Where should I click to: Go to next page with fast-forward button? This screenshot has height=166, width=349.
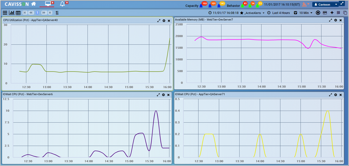(44, 13)
